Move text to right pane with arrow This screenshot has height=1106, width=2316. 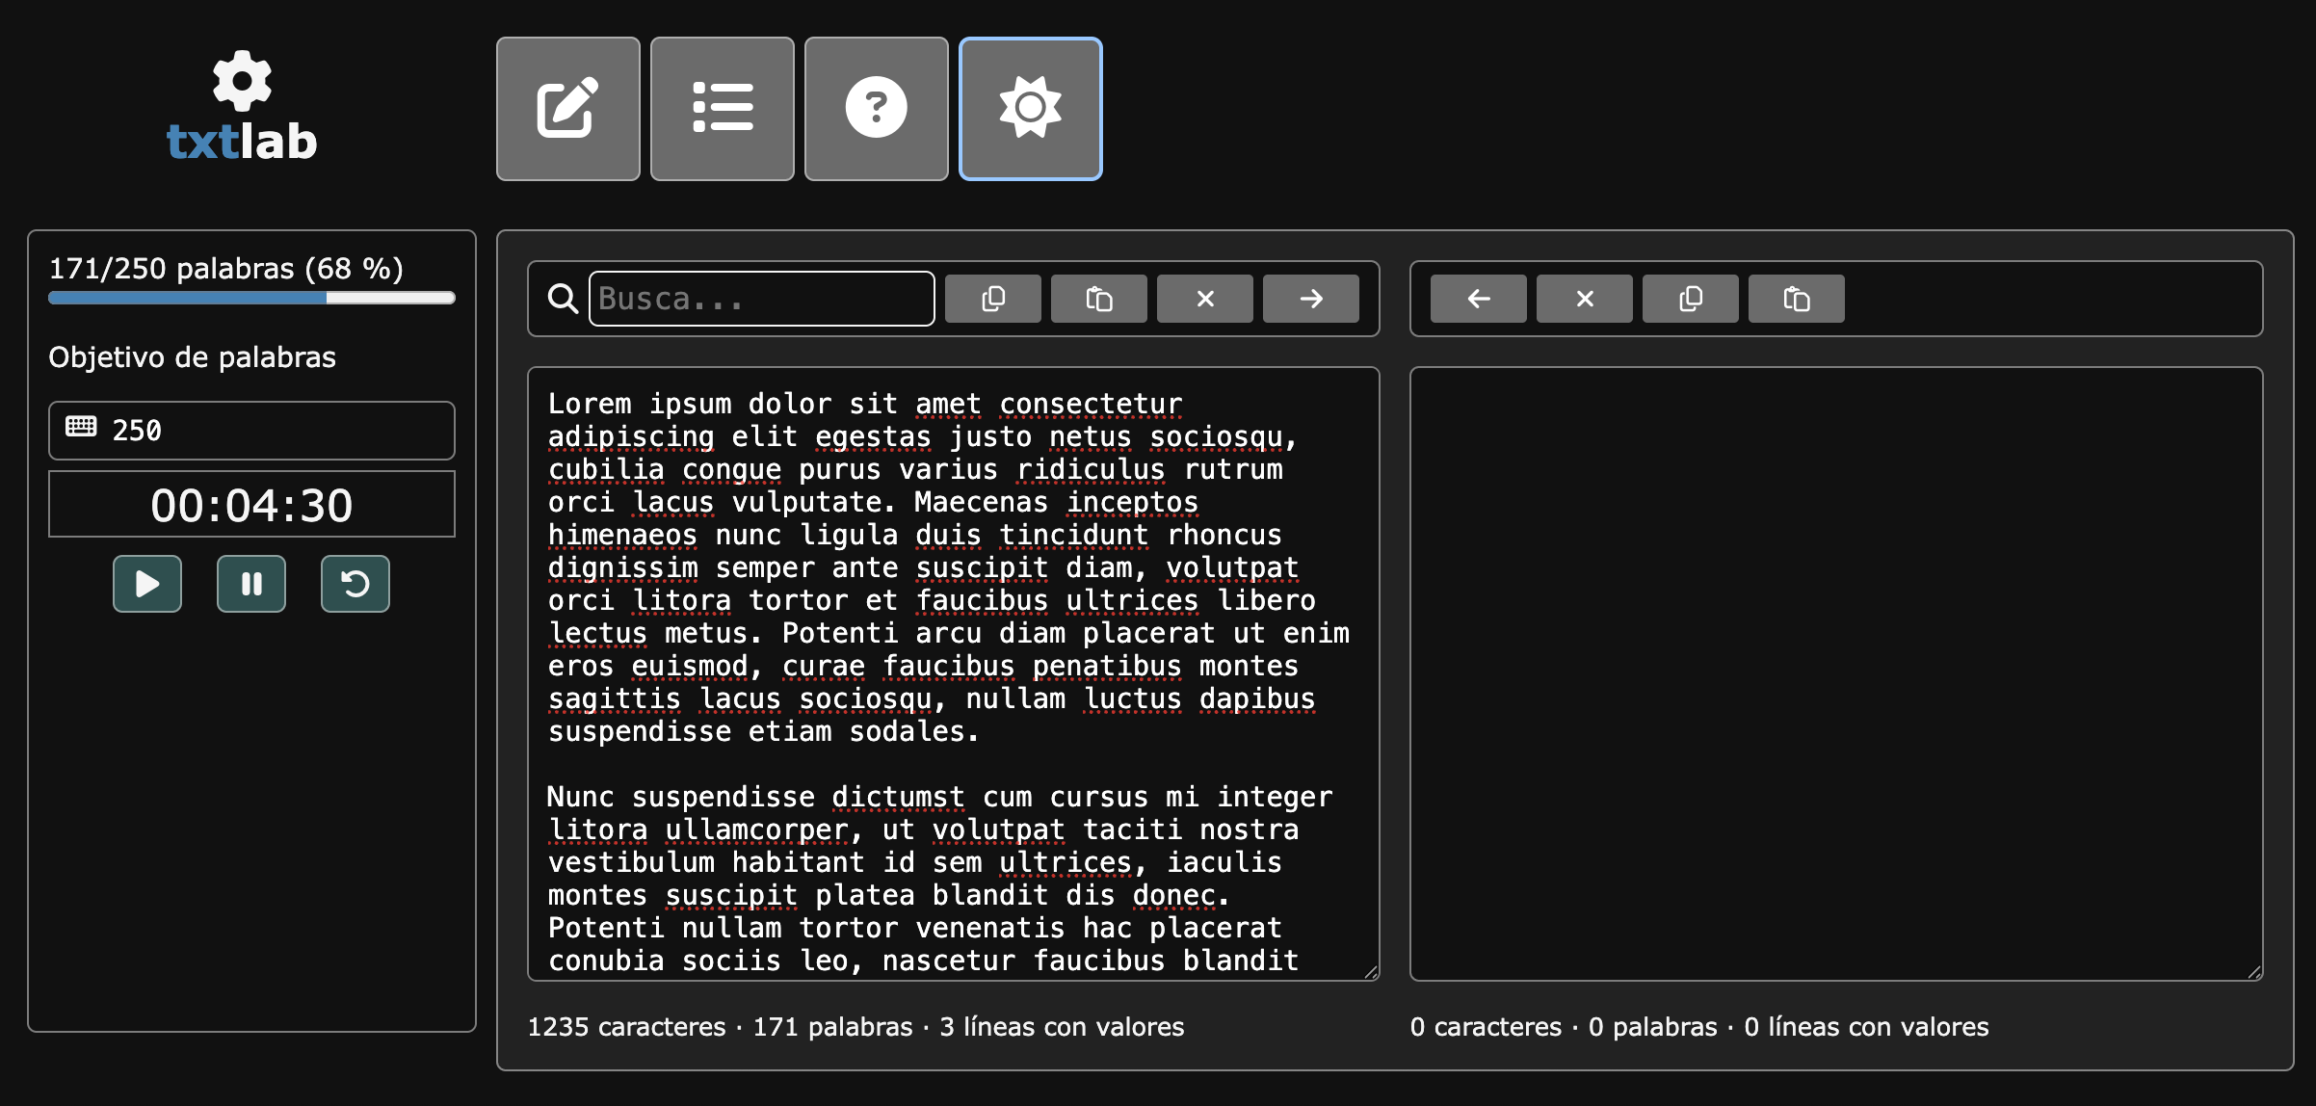pyautogui.click(x=1311, y=299)
